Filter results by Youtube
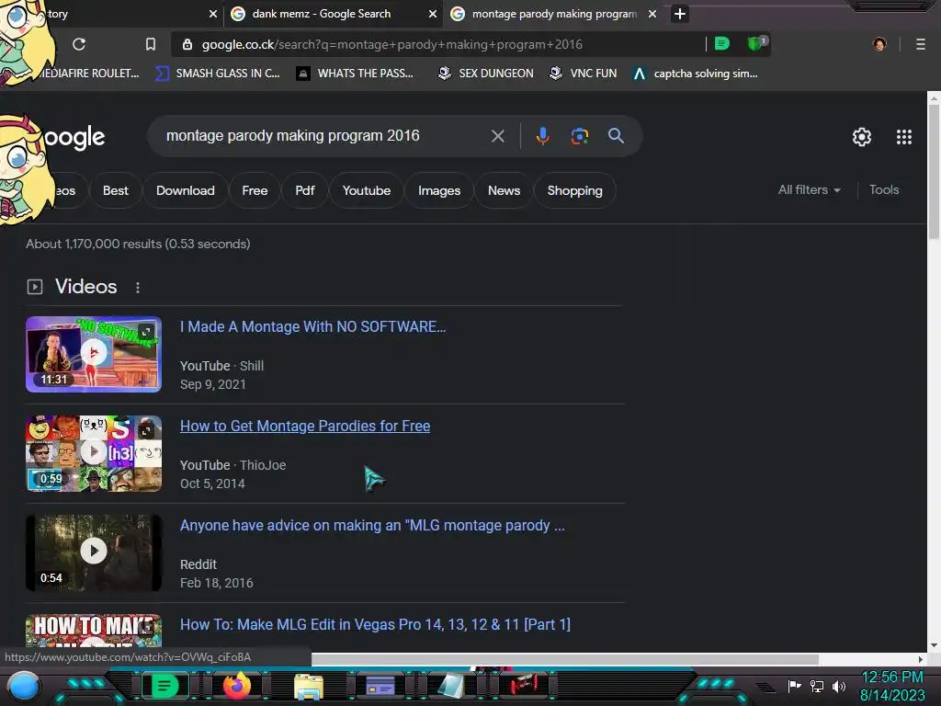The height and width of the screenshot is (706, 941). 366,190
